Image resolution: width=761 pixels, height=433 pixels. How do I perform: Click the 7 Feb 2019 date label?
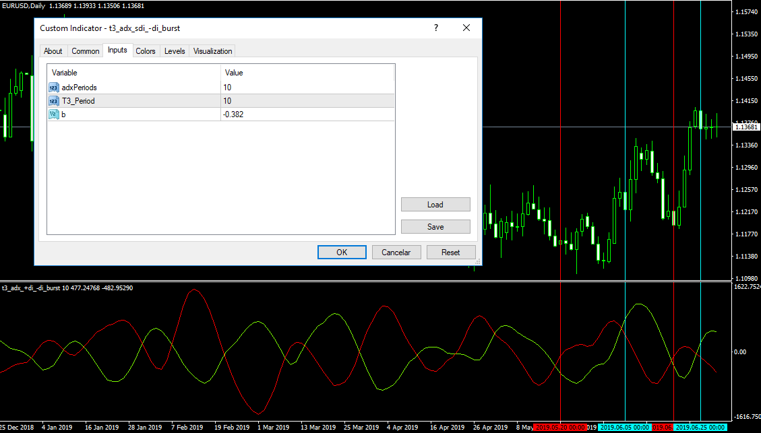(x=187, y=428)
